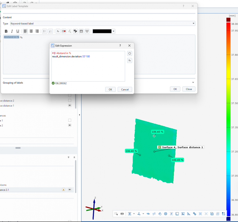Image resolution: width=238 pixels, height=222 pixels.
Task: Click the circle icon in Edit Expression
Action: click(129, 54)
